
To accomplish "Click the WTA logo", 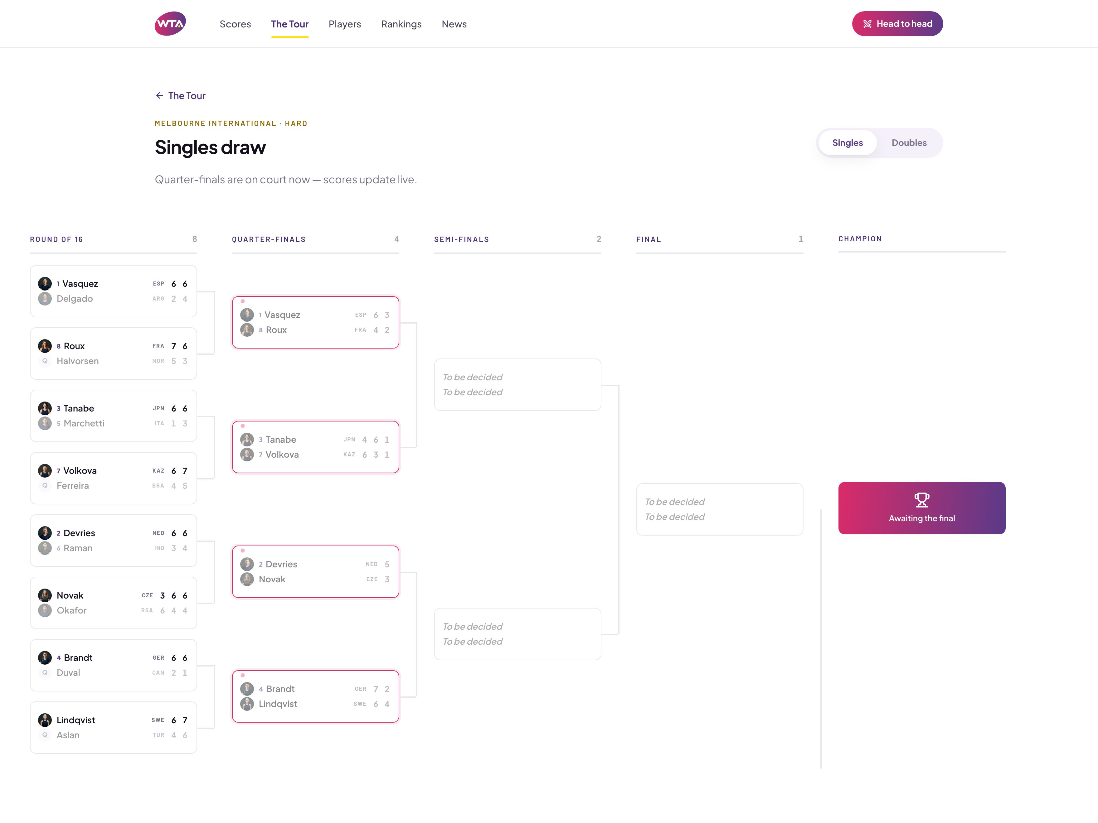I will pos(170,24).
